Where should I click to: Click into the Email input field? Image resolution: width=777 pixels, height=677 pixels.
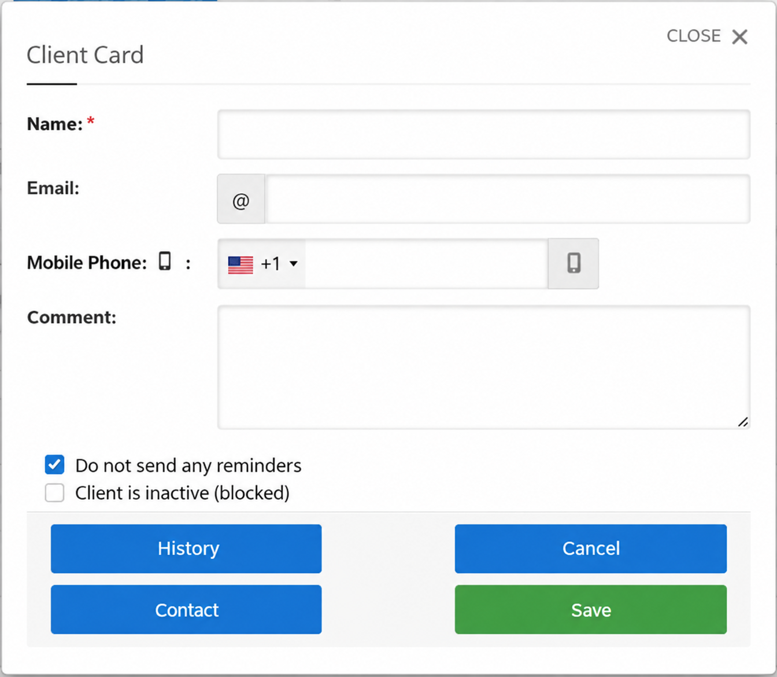(508, 199)
